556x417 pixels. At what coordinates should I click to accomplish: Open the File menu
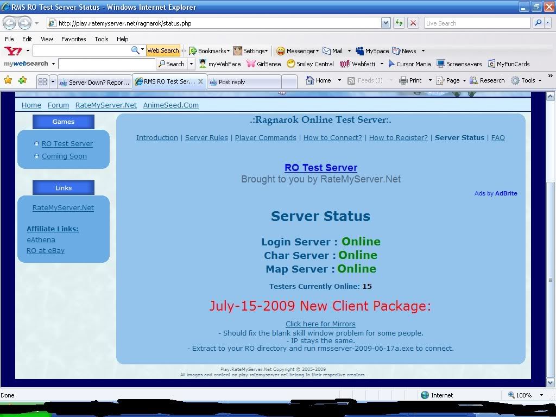click(10, 39)
